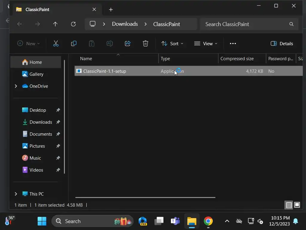Image resolution: width=306 pixels, height=230 pixels.
Task: Click the horizontal scrollbar in file list
Action: (x=146, y=198)
